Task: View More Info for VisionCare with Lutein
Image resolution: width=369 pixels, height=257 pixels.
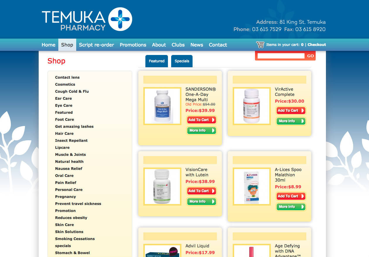Action: pos(202,201)
